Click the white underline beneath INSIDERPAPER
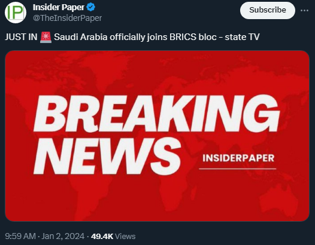This screenshot has height=245, width=315. pyautogui.click(x=238, y=169)
